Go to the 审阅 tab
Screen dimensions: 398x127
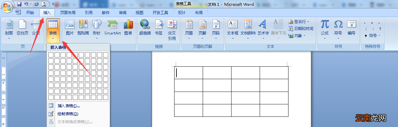click(122, 12)
